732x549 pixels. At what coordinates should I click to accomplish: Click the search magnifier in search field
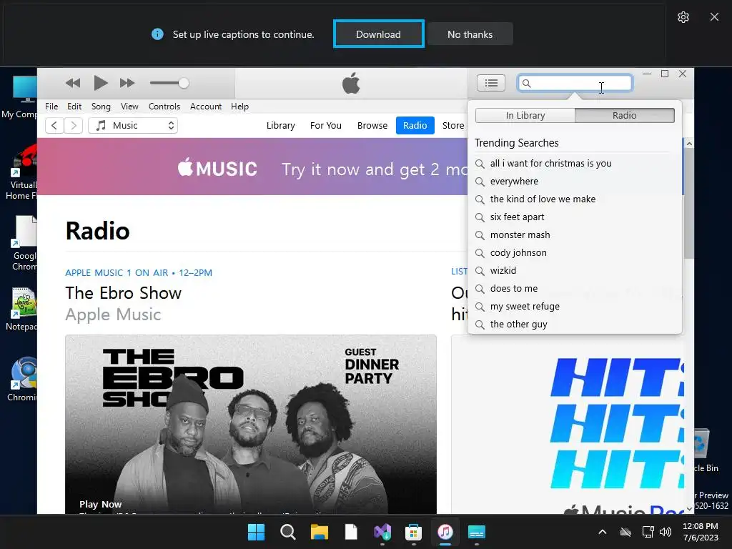527,83
